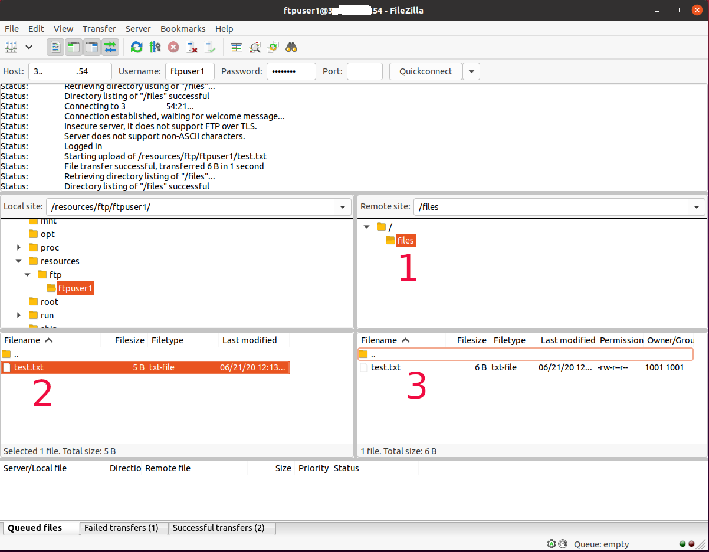Click the Process Queue toolbar icon
This screenshot has width=709, height=552.
(x=155, y=47)
